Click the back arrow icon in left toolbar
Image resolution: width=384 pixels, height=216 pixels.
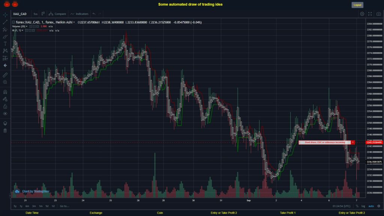(x=5, y=65)
